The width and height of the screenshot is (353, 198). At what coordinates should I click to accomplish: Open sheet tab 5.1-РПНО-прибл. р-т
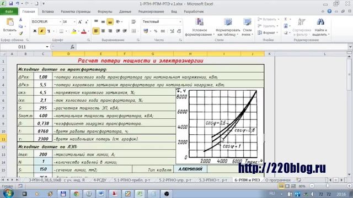[132, 180]
